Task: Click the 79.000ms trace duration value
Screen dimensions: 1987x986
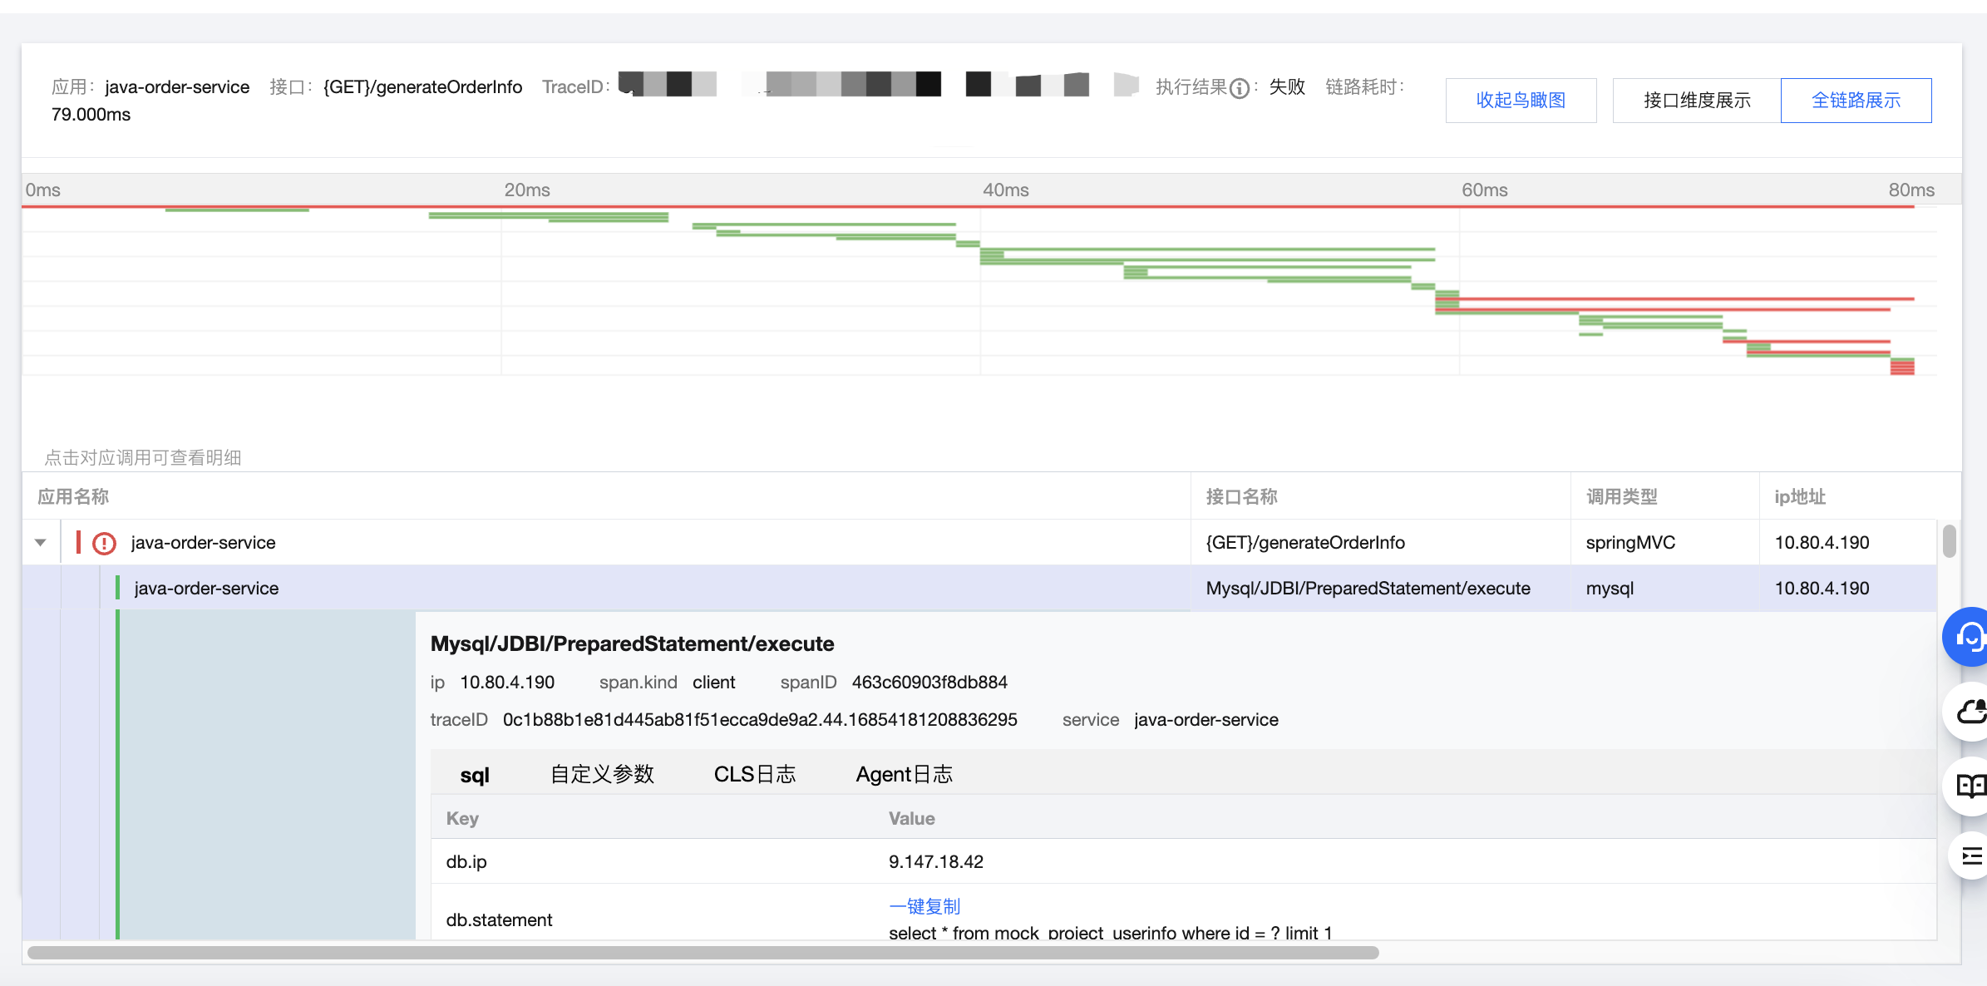Action: (91, 115)
